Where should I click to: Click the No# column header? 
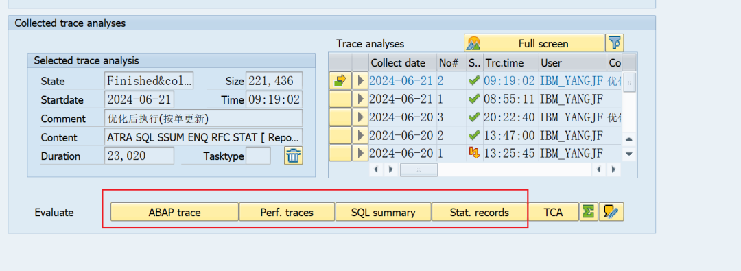(x=451, y=62)
